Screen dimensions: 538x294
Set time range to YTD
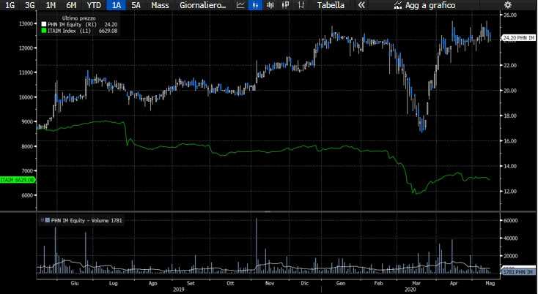click(x=94, y=5)
